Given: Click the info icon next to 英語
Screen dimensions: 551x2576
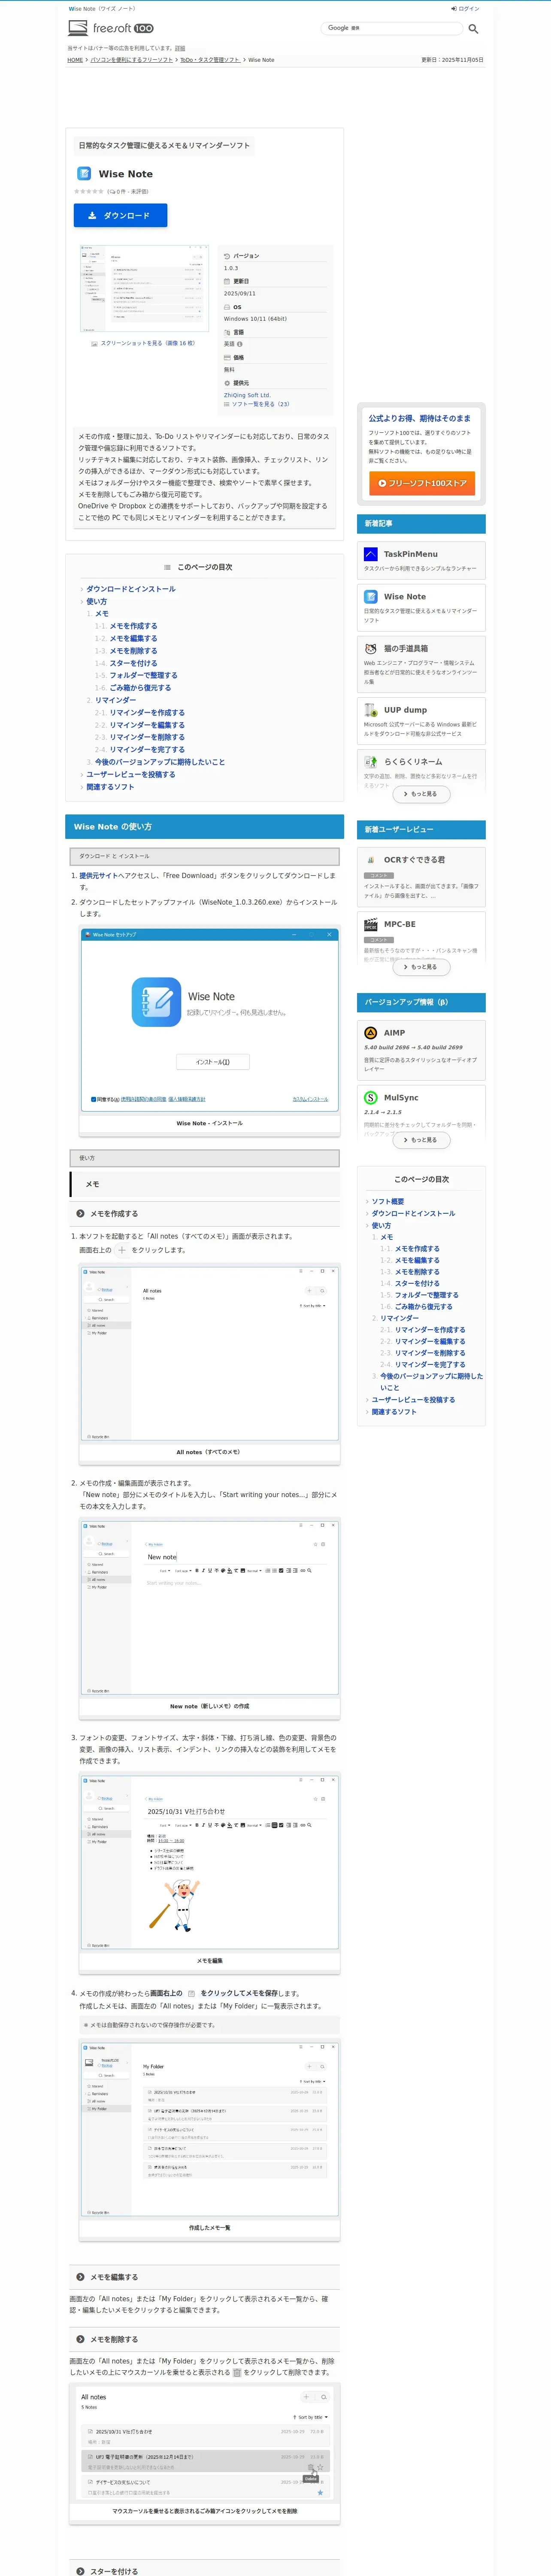Looking at the screenshot, I should point(240,344).
